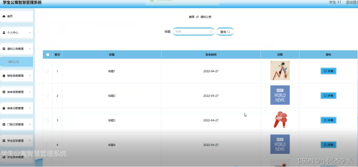Select the 通知公告 submenu item

coord(16,62)
